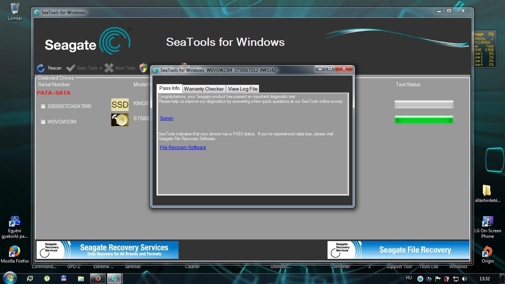The image size is (505, 284).
Task: Click the main SeaTools window title icon
Action: (x=37, y=12)
